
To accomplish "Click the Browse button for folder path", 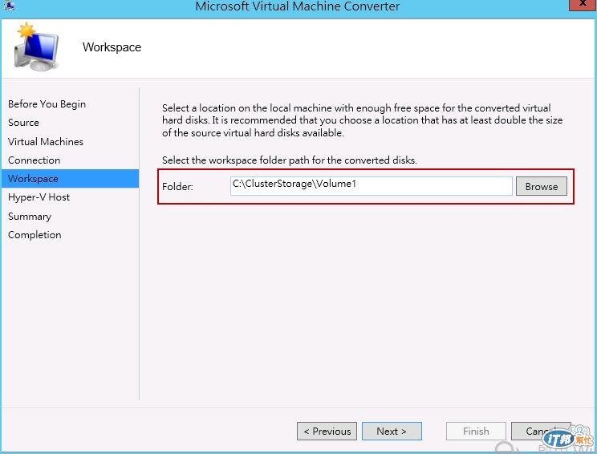I will click(x=541, y=186).
